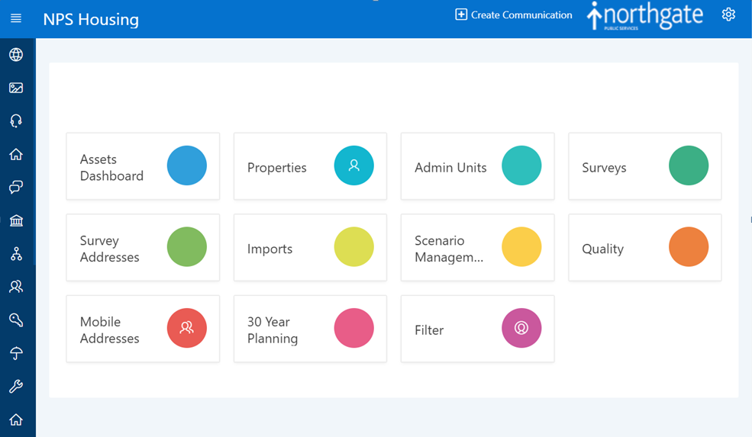The width and height of the screenshot is (752, 437).
Task: Click the Filter tile's purple icon
Action: [521, 328]
